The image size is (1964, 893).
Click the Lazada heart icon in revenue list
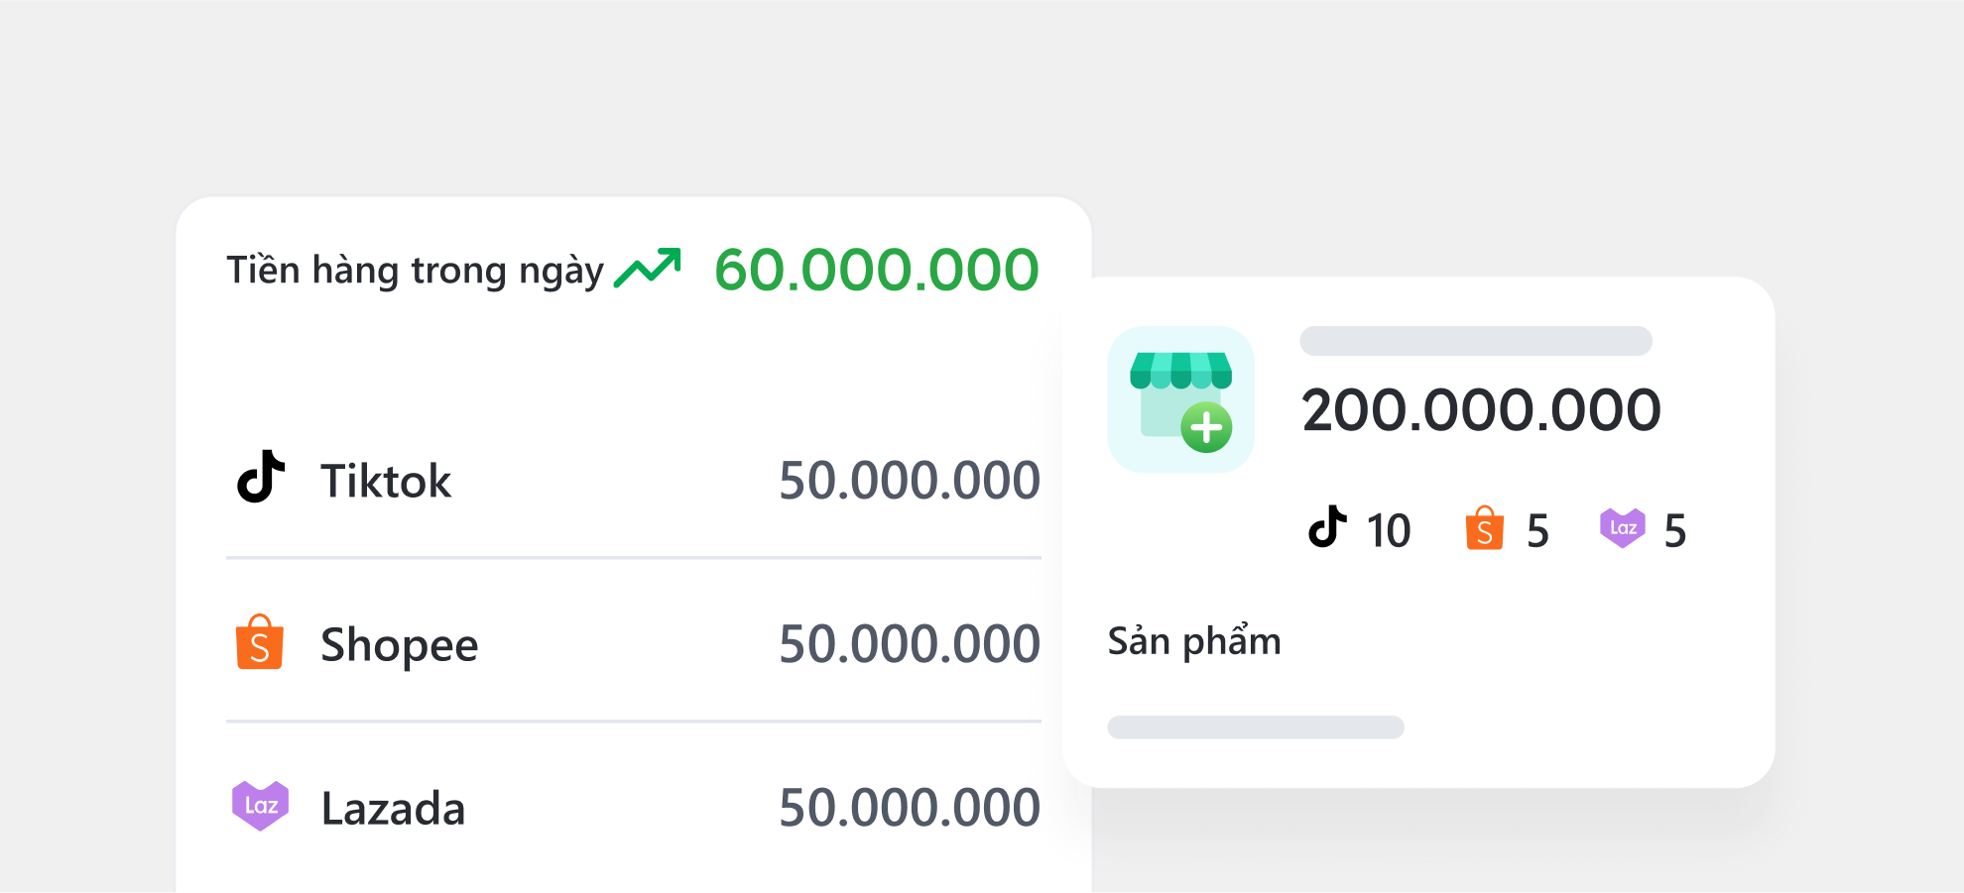click(260, 806)
